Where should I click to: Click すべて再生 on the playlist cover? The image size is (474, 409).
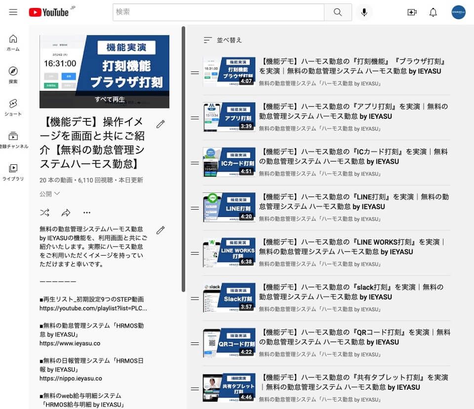point(110,99)
